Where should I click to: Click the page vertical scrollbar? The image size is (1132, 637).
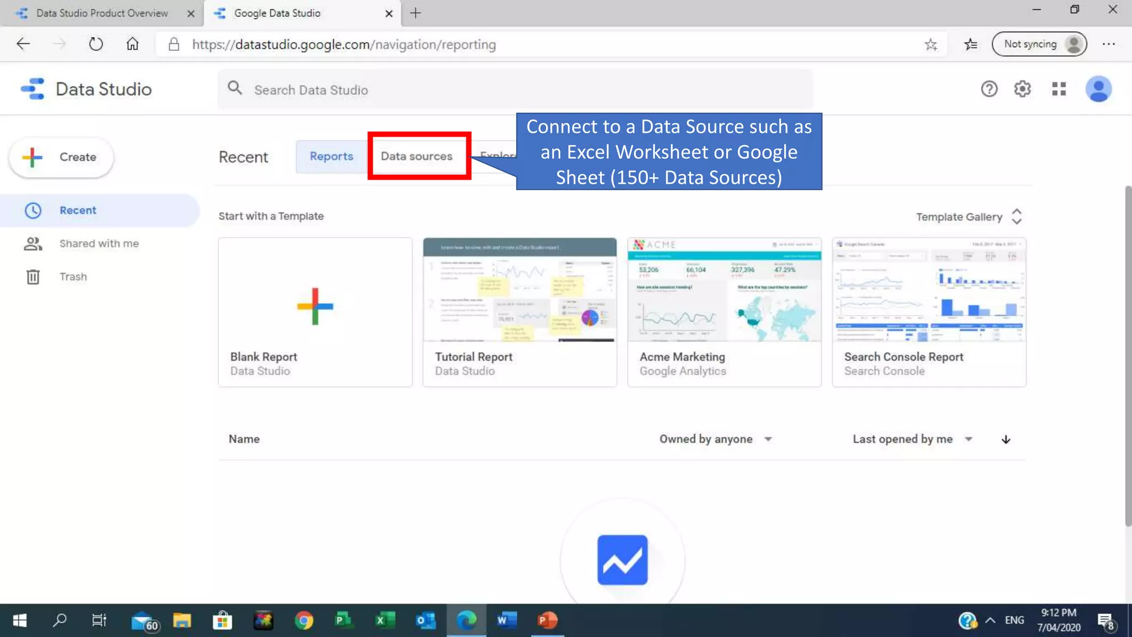(x=1128, y=357)
